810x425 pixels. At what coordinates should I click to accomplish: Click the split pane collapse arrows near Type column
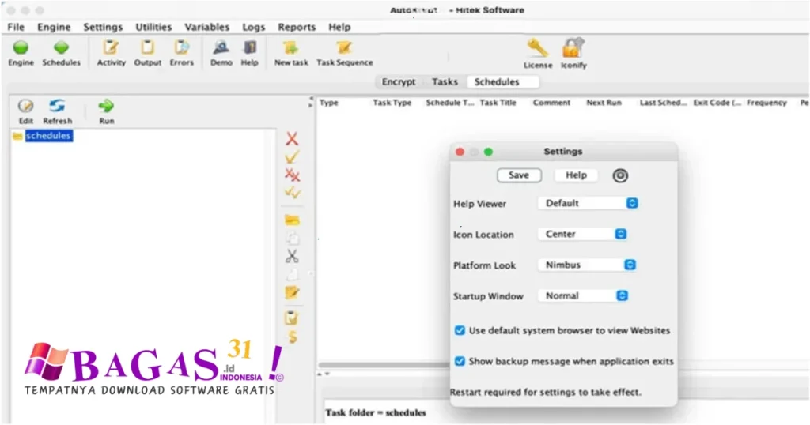310,102
